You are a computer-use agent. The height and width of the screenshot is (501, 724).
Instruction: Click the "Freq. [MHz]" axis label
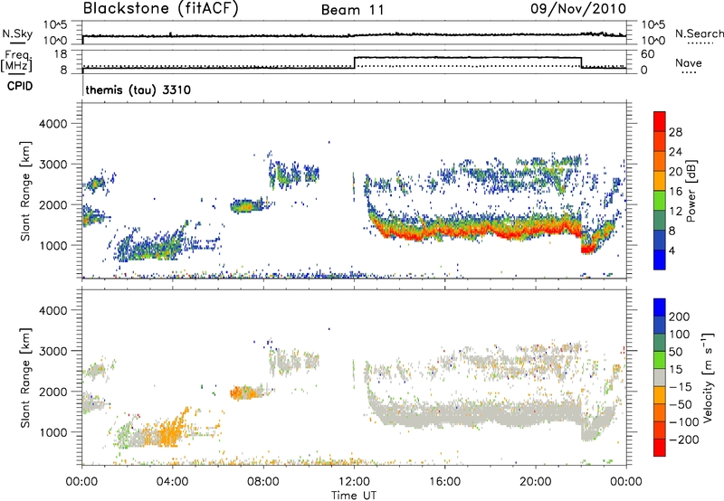pos(16,61)
